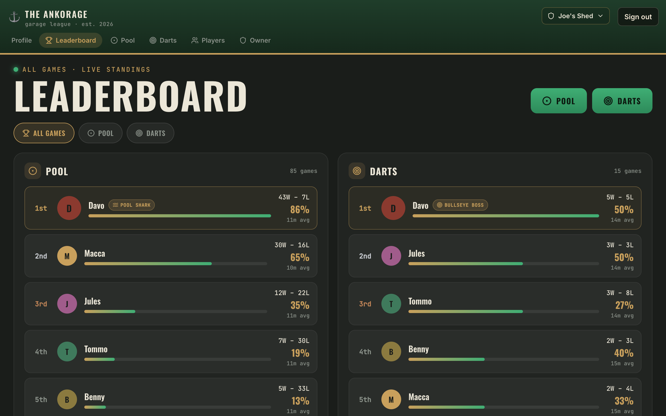Click the '43W – 7L' record
The width and height of the screenshot is (666, 416).
coord(294,197)
